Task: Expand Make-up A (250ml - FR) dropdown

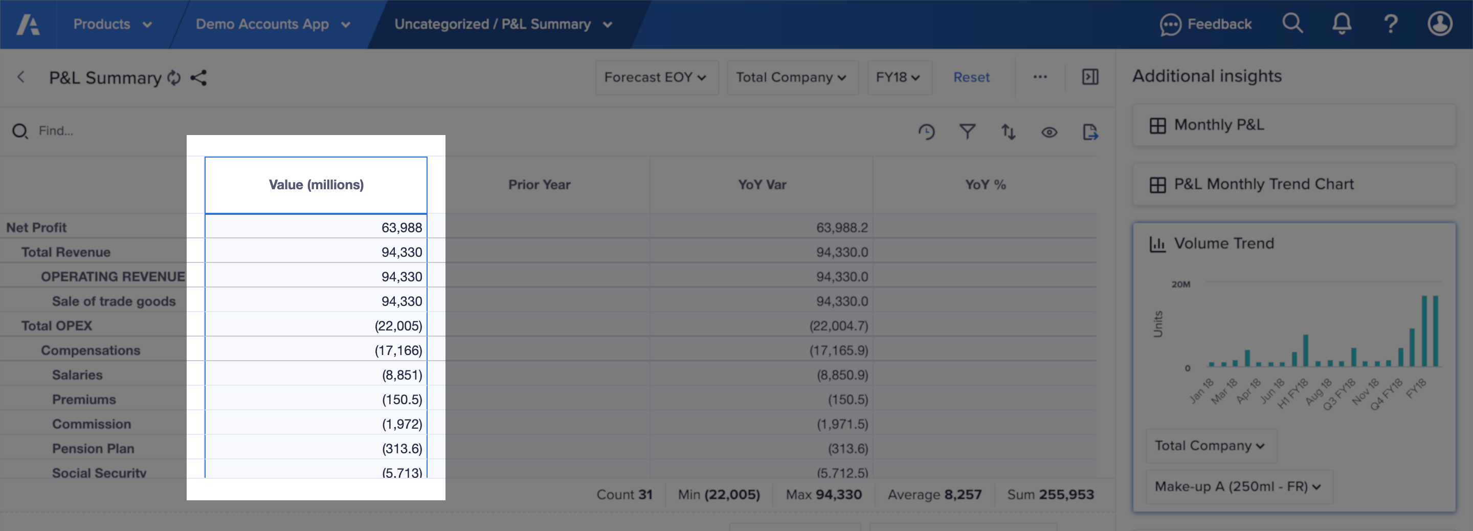Action: [x=1239, y=486]
